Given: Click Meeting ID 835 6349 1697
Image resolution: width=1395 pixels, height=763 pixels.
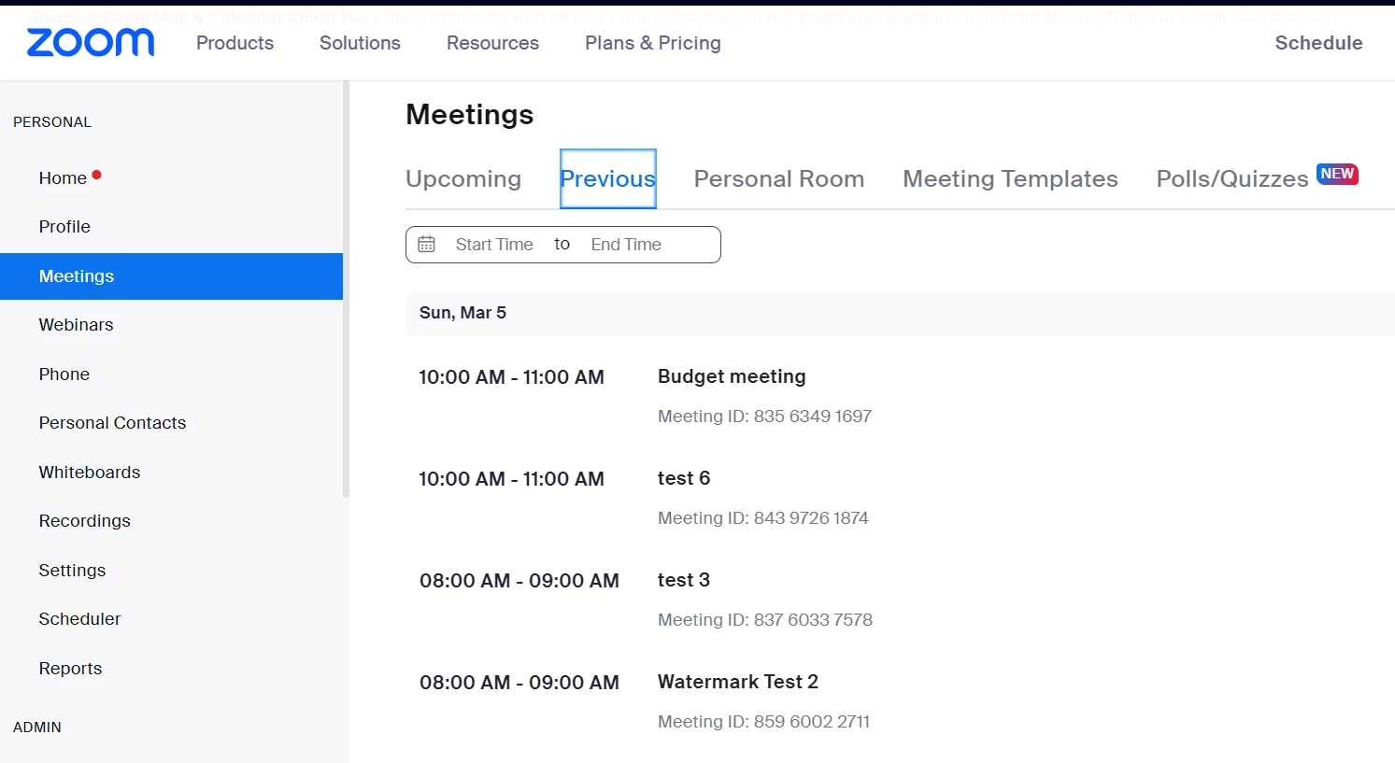Looking at the screenshot, I should 764,417.
